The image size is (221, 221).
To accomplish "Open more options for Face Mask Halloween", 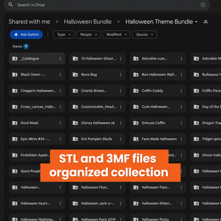I will click(x=181, y=139).
